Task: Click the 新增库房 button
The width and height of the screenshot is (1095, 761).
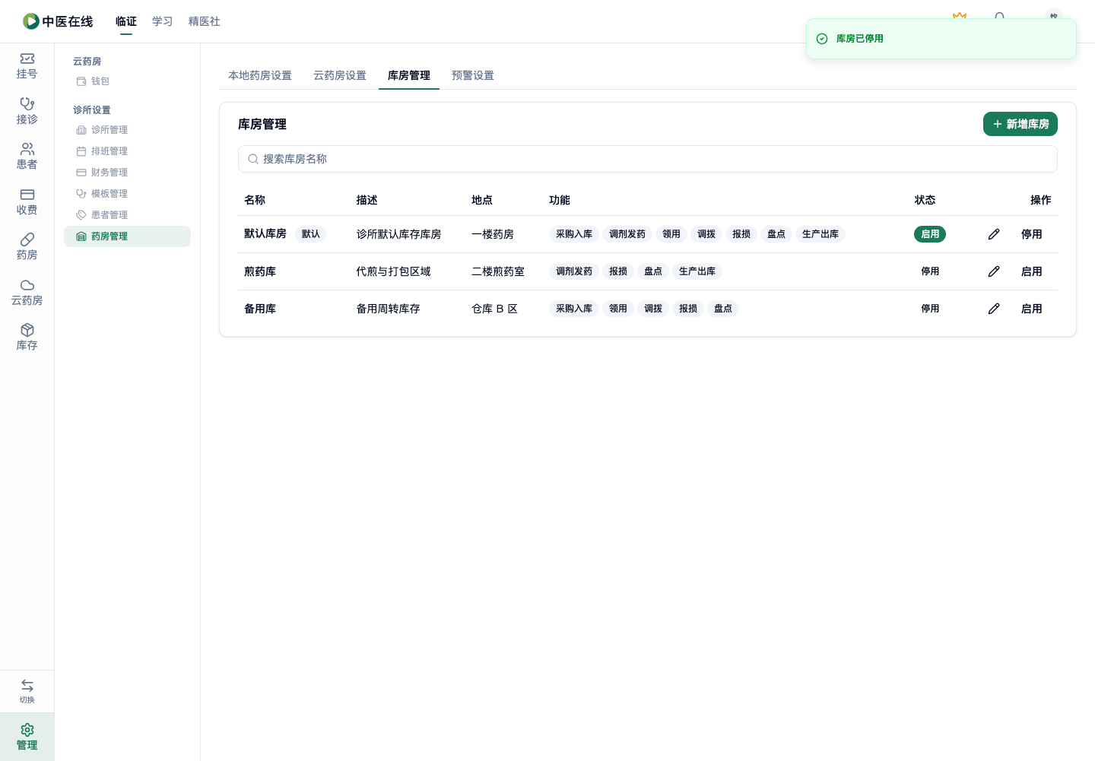Action: coord(1020,124)
